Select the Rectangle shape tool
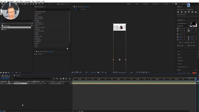The width and height of the screenshot is (199, 112). [x=22, y=4]
